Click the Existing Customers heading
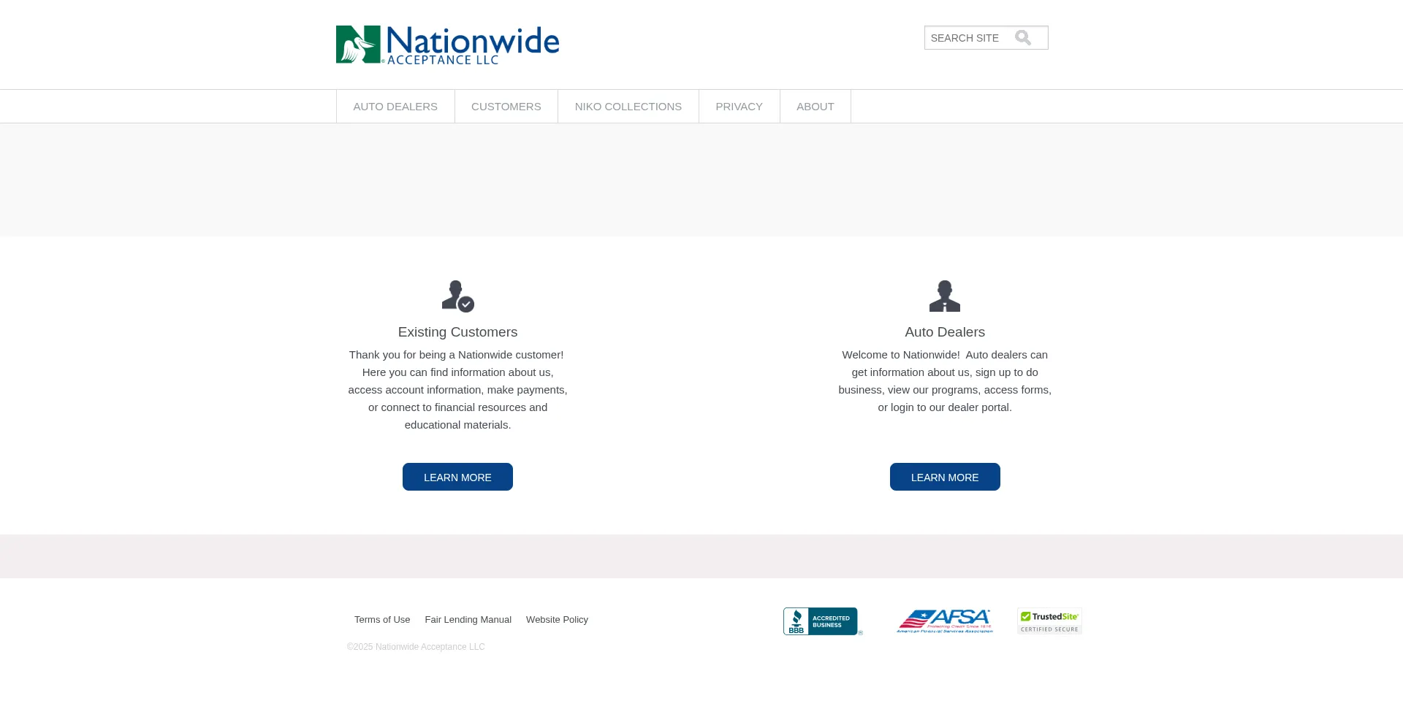The height and width of the screenshot is (725, 1403). 457,331
